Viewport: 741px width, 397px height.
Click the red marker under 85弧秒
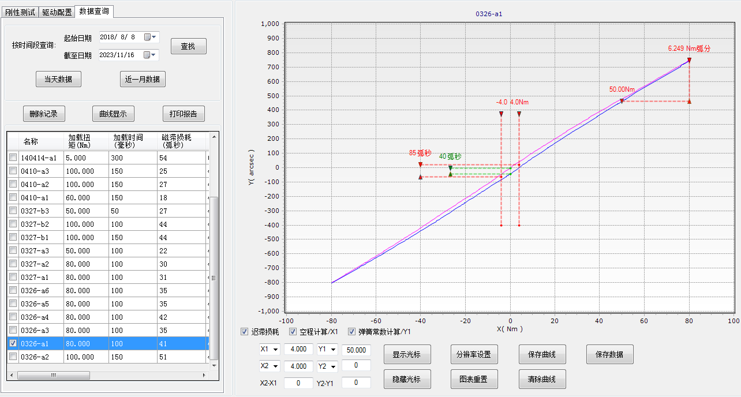[x=420, y=164]
